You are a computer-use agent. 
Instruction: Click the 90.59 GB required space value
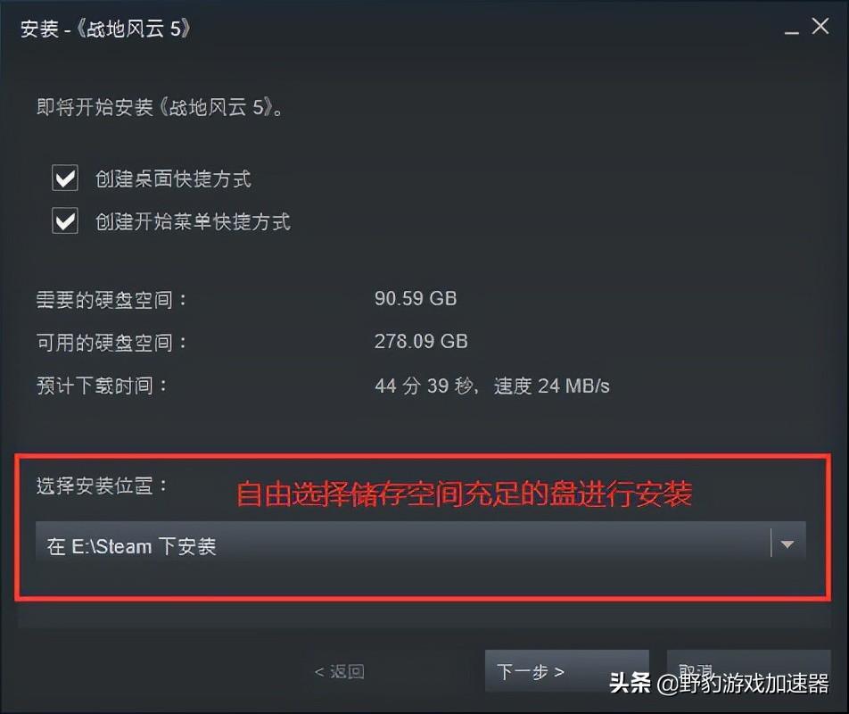[x=416, y=298]
